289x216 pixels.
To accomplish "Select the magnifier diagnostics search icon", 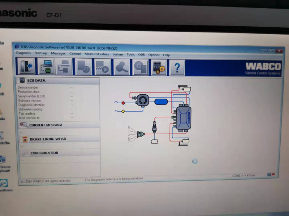I will tap(122, 67).
